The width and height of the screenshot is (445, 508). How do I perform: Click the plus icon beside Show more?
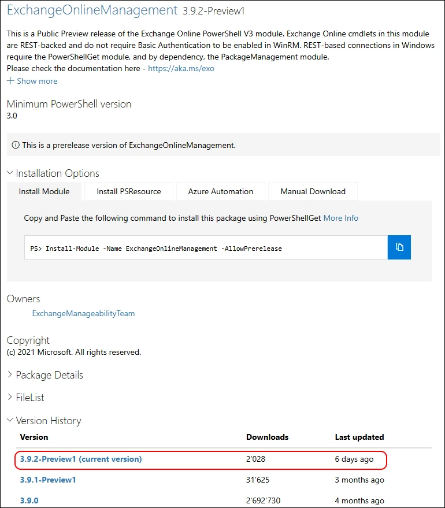tap(10, 81)
